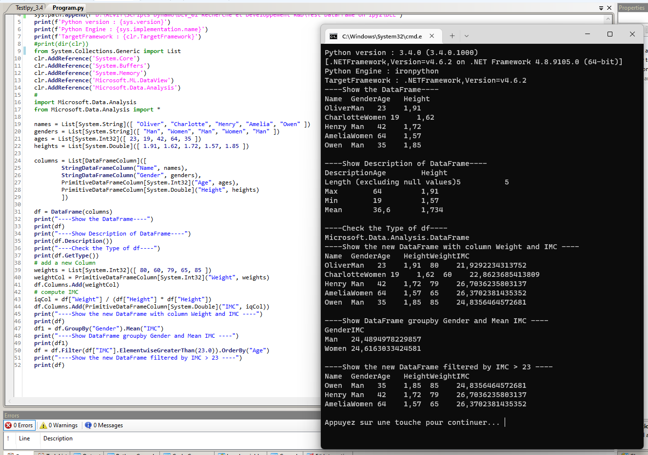The image size is (648, 455).
Task: Select the Program.py editor tab
Action: (68, 8)
